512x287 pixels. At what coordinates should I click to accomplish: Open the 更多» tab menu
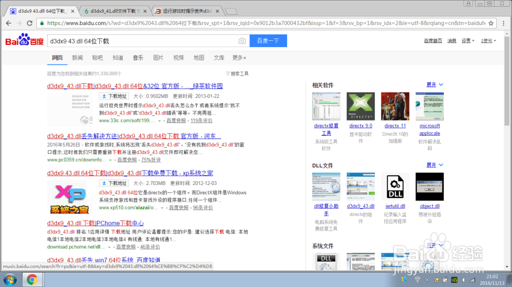coord(239,58)
